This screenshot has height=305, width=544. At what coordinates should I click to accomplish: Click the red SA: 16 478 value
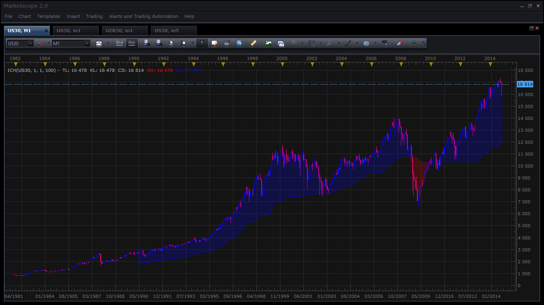pos(160,70)
